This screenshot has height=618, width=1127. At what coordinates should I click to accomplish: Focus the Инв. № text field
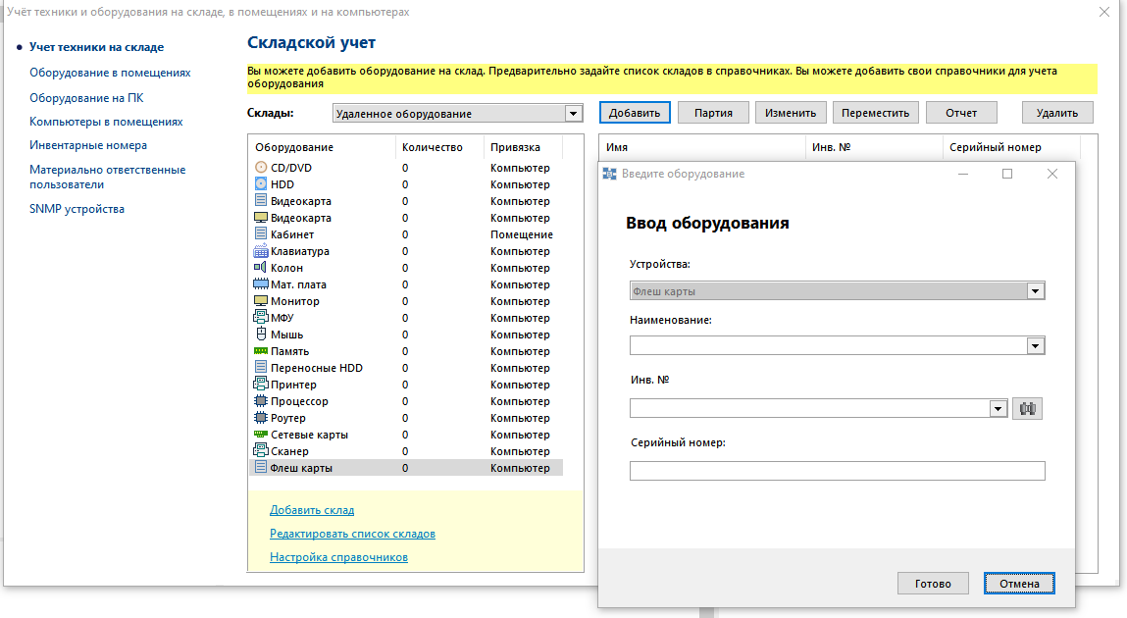tap(810, 408)
